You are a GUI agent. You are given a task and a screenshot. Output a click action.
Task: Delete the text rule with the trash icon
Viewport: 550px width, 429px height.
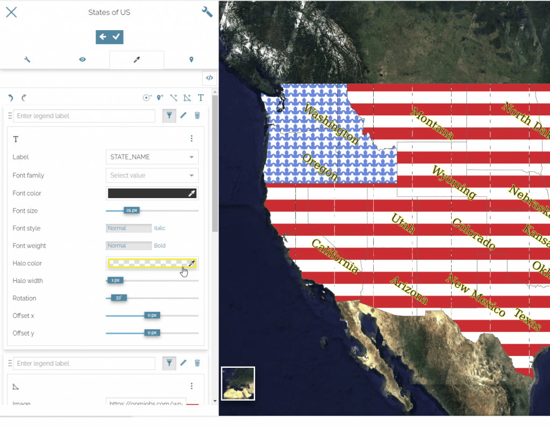(198, 115)
